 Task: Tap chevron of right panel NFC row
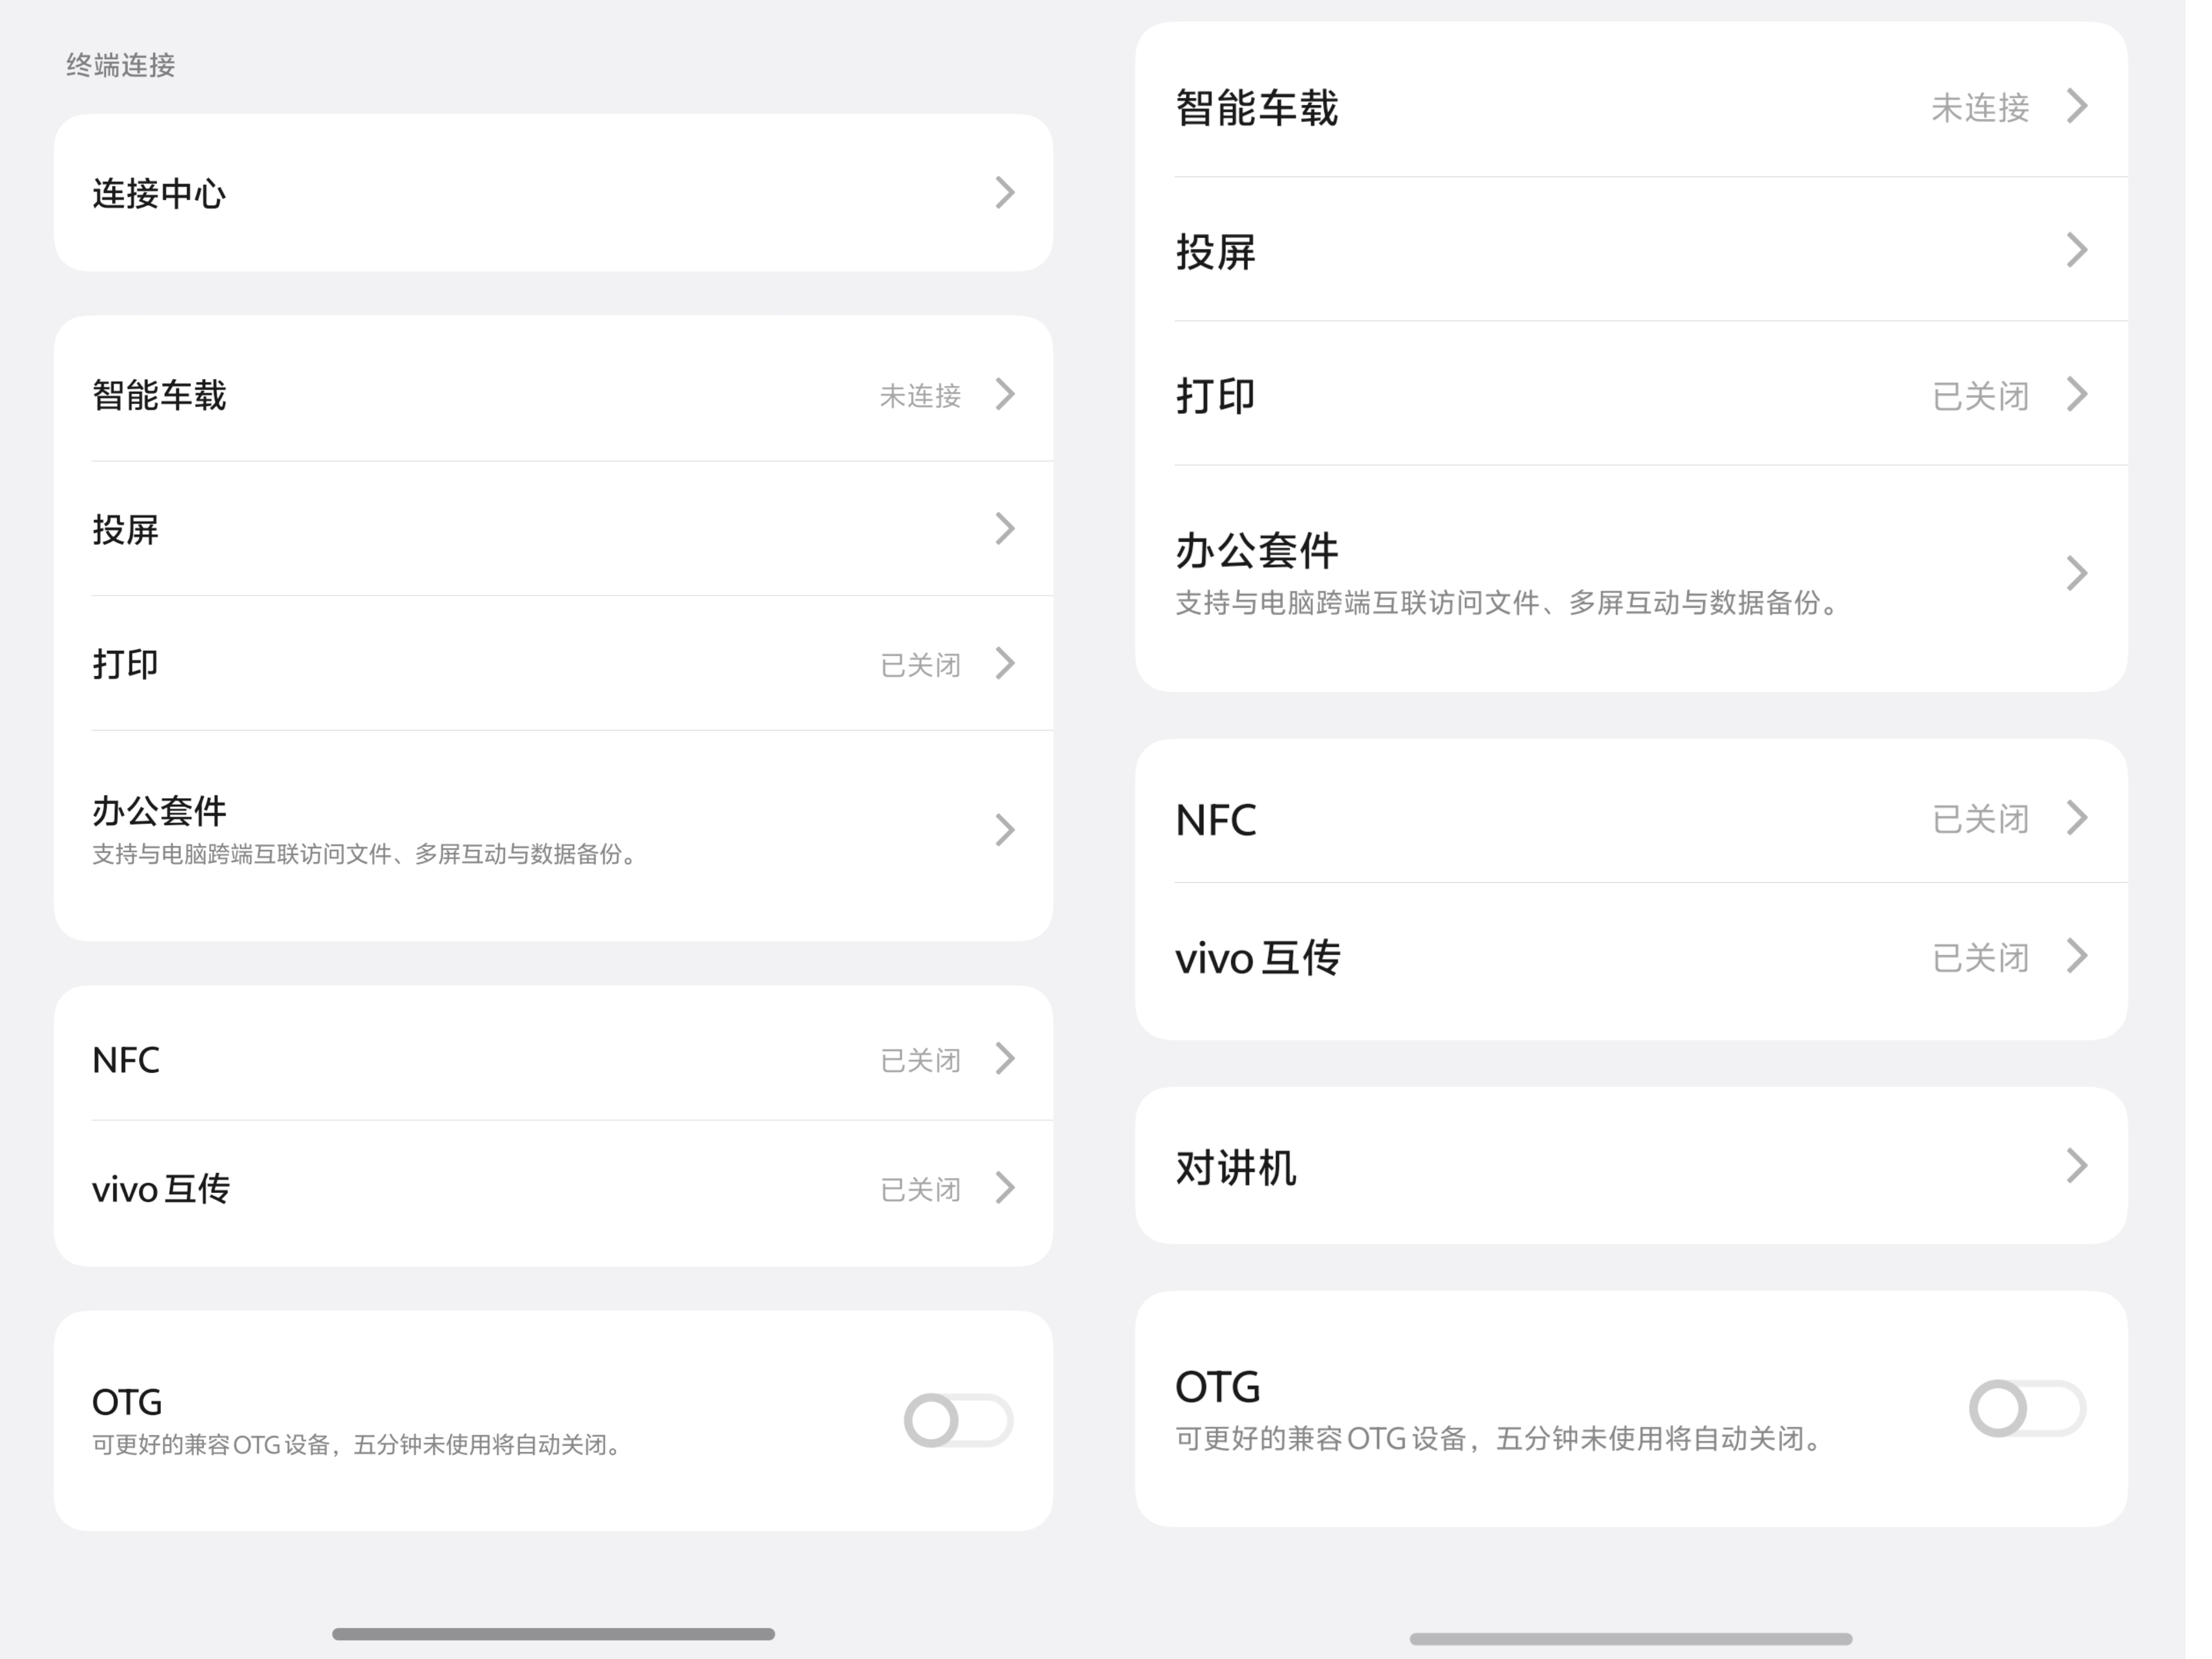point(2077,817)
